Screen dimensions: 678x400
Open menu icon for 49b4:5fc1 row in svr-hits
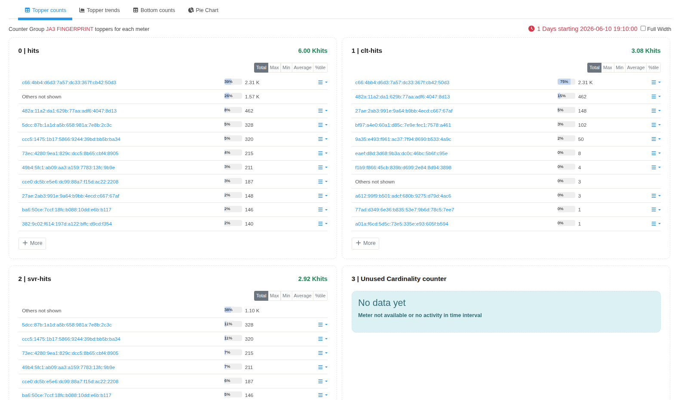click(x=322, y=367)
